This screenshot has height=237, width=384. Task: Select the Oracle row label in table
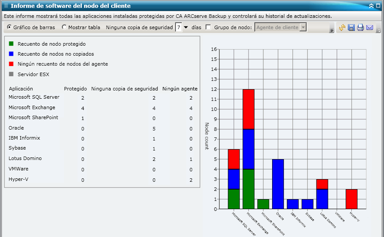16,128
